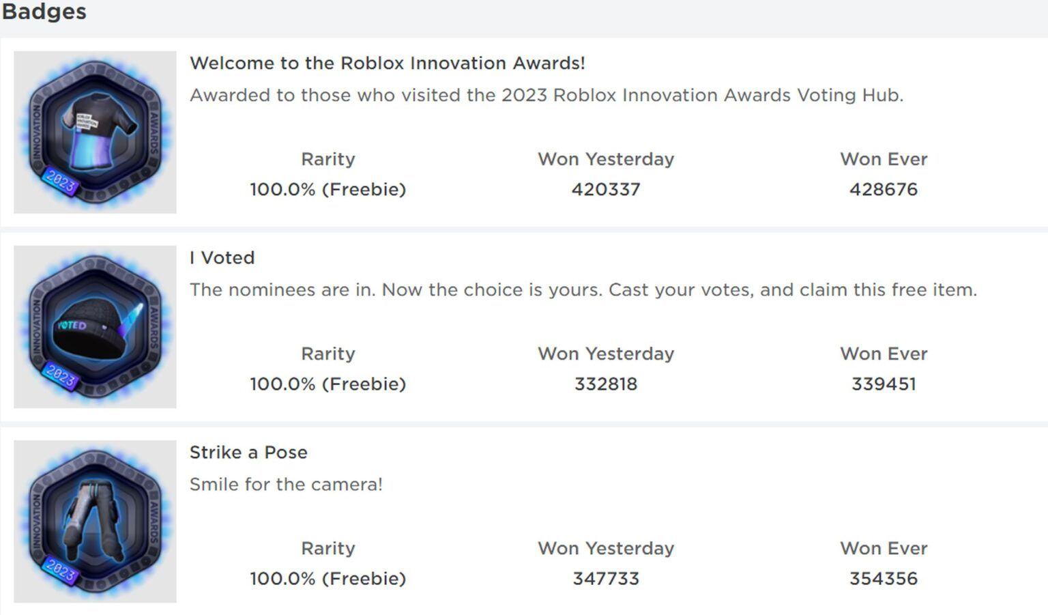Select the 332818 Won Yesterday value
The width and height of the screenshot is (1048, 615).
click(x=603, y=384)
